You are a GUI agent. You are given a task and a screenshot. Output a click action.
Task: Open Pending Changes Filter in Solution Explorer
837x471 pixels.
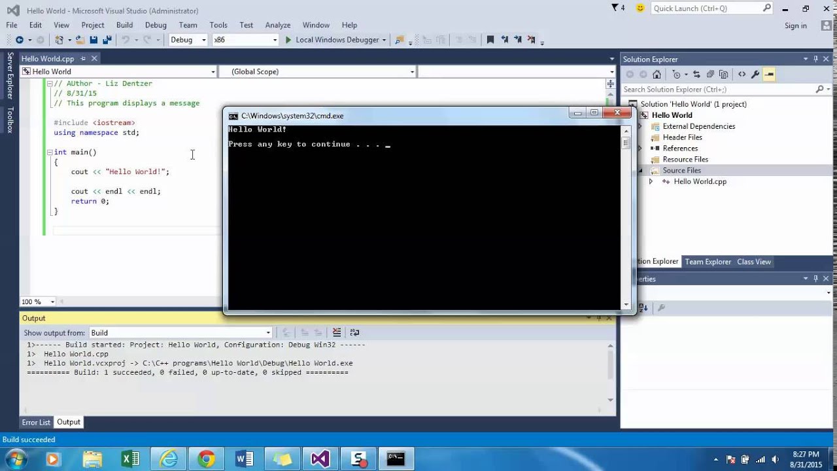[x=677, y=75]
